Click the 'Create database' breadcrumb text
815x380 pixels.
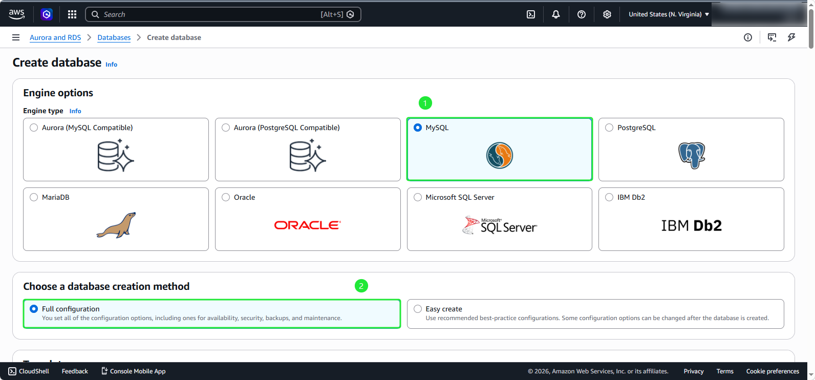point(174,37)
